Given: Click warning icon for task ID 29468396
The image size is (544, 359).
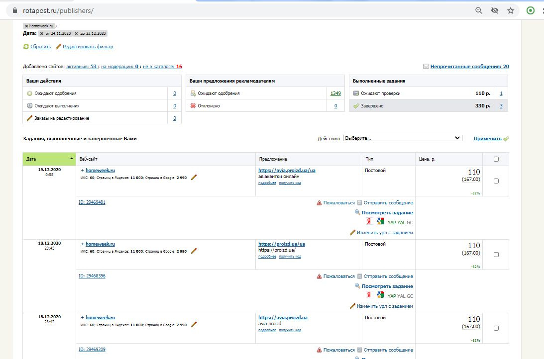Looking at the screenshot, I should click(319, 276).
